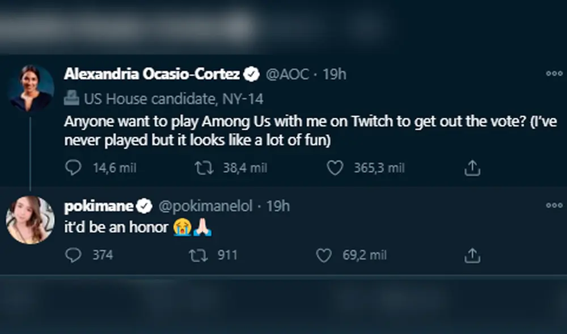This screenshot has height=334, width=567.
Task: Click the verified badge next to Alexandria Ocasio-Cortez
Action: (x=252, y=74)
